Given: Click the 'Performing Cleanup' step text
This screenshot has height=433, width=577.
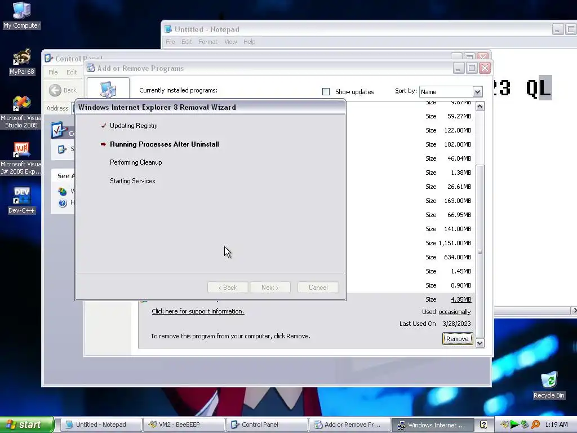Looking at the screenshot, I should (x=136, y=162).
